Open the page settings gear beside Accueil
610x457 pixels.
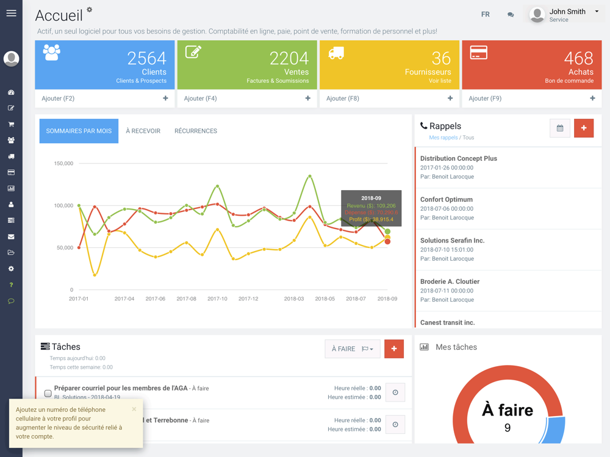90,9
